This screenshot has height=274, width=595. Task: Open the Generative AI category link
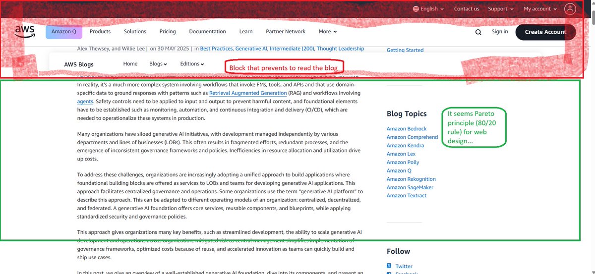250,49
